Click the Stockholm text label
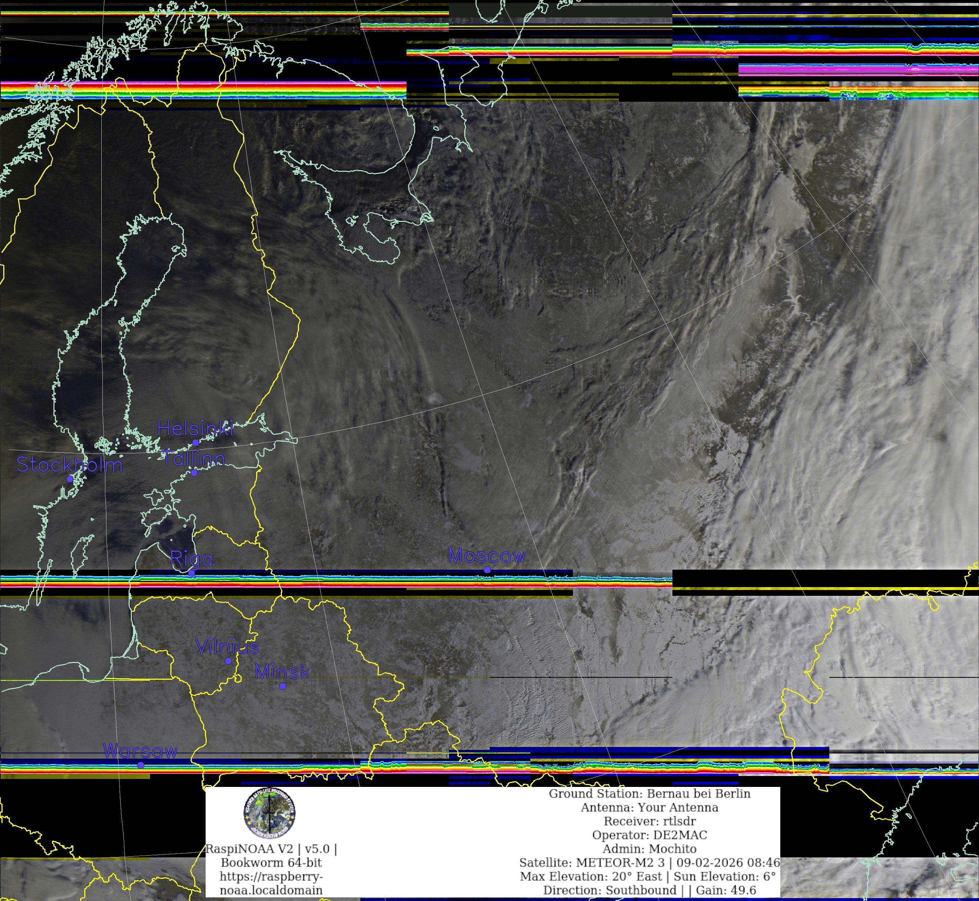The image size is (979, 901). pyautogui.click(x=69, y=464)
